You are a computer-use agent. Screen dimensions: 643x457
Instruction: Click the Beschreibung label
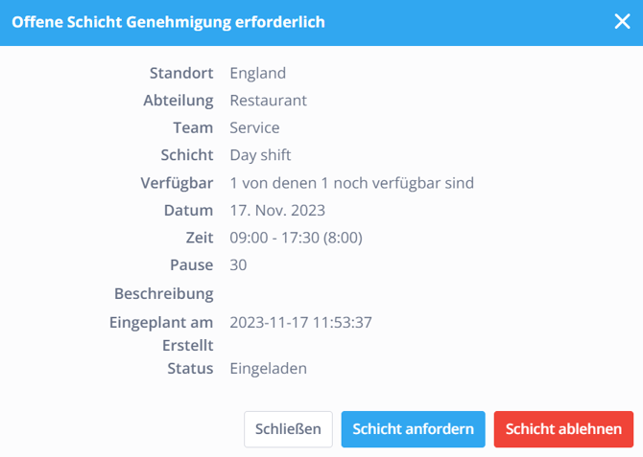(x=163, y=292)
